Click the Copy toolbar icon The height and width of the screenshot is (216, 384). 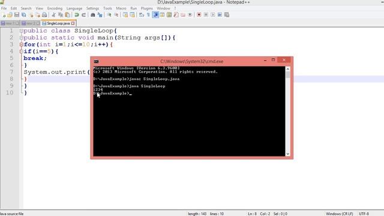coord(61,15)
